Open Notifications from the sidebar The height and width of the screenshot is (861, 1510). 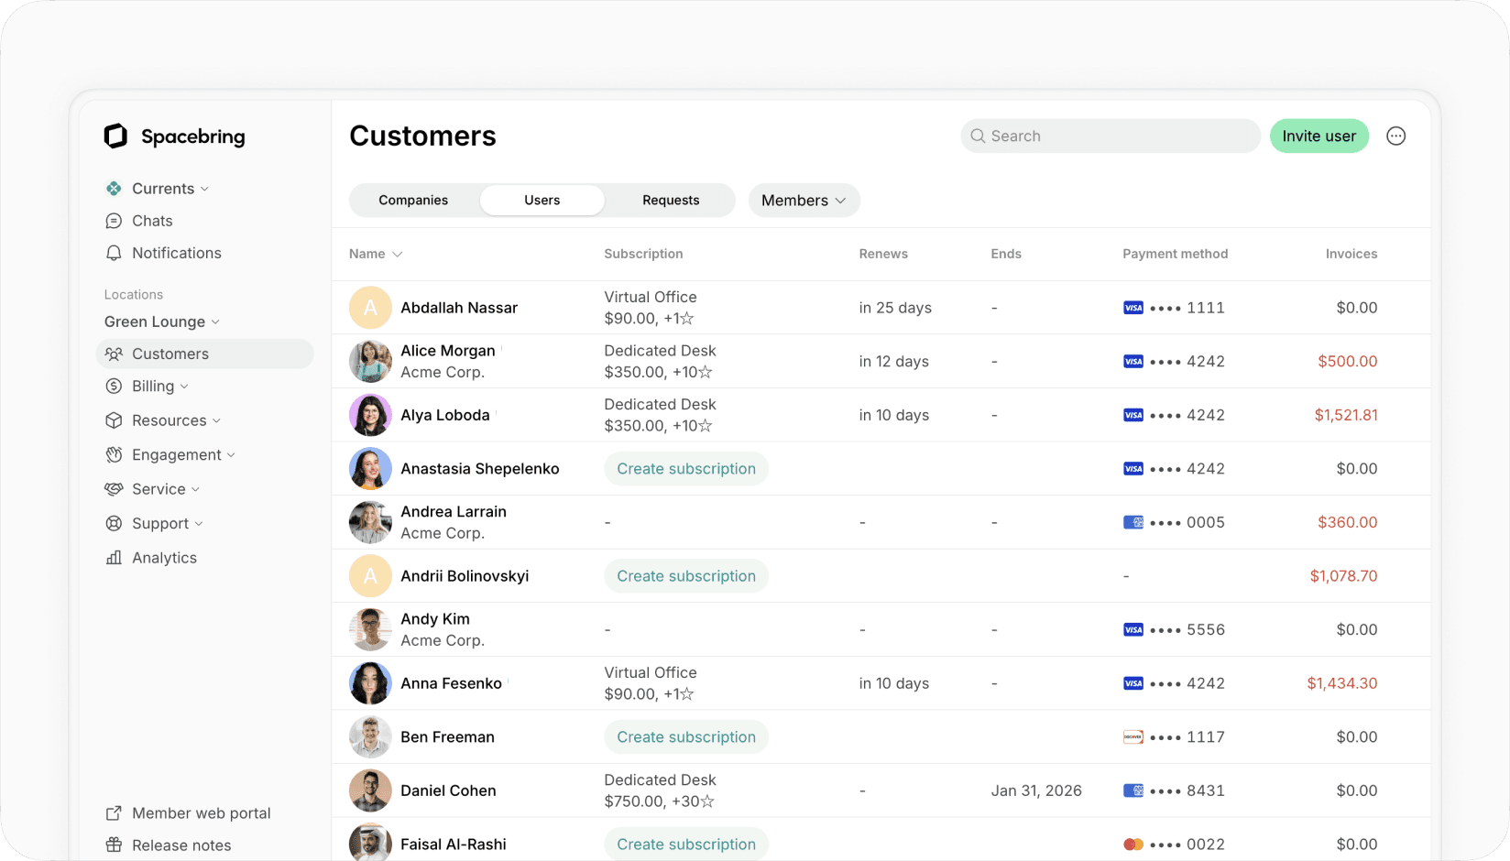[176, 253]
